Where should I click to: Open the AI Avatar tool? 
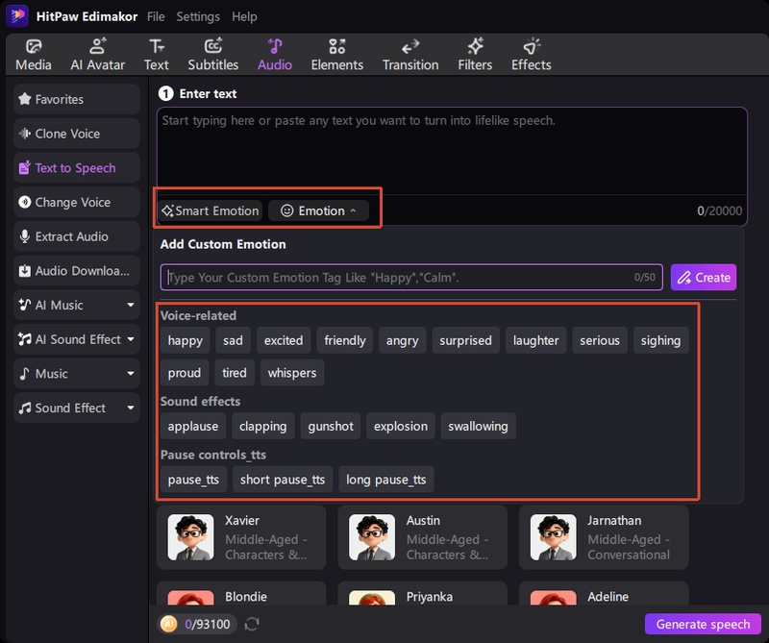[97, 55]
